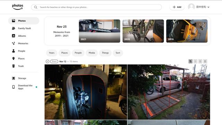Open the Trash bin icon

14,66
